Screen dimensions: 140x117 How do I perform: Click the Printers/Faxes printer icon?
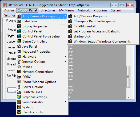point(19,92)
